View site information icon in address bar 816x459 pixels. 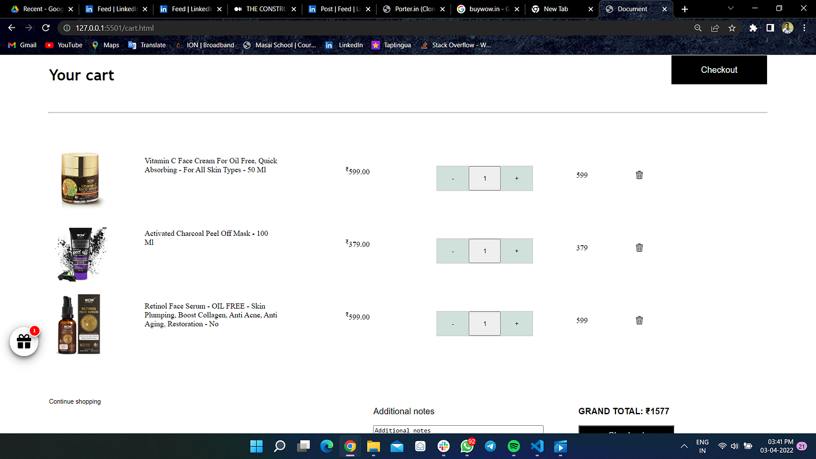(x=67, y=28)
